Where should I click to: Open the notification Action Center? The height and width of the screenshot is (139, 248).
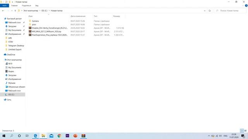[243, 136]
